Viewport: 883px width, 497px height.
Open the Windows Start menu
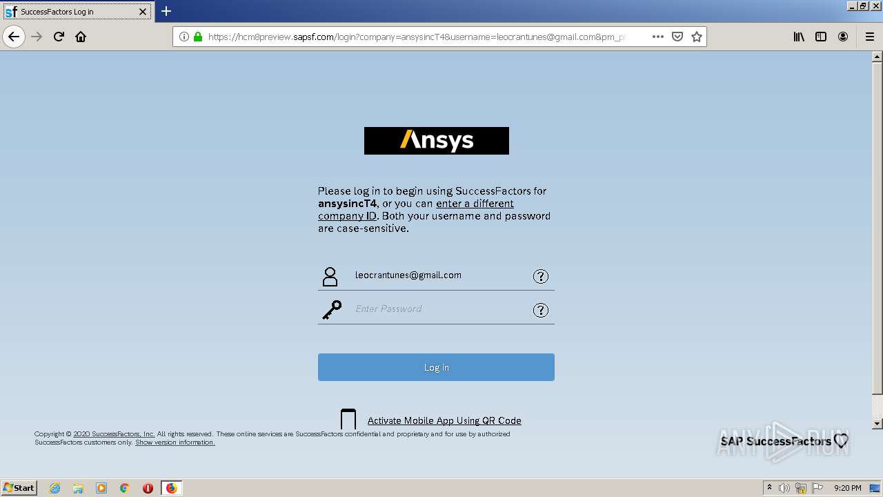[x=19, y=487]
